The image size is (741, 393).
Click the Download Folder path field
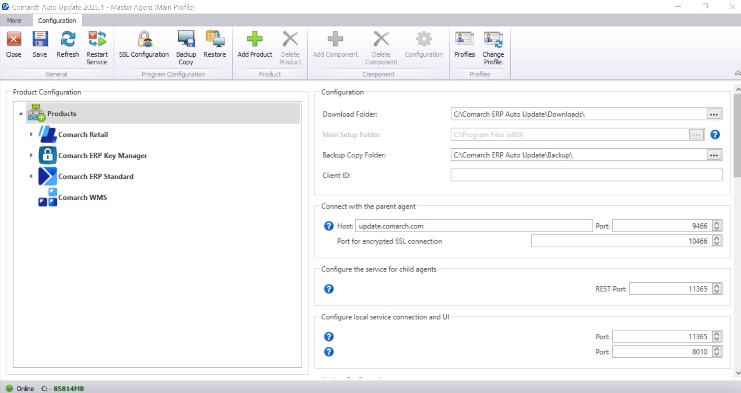tap(579, 114)
